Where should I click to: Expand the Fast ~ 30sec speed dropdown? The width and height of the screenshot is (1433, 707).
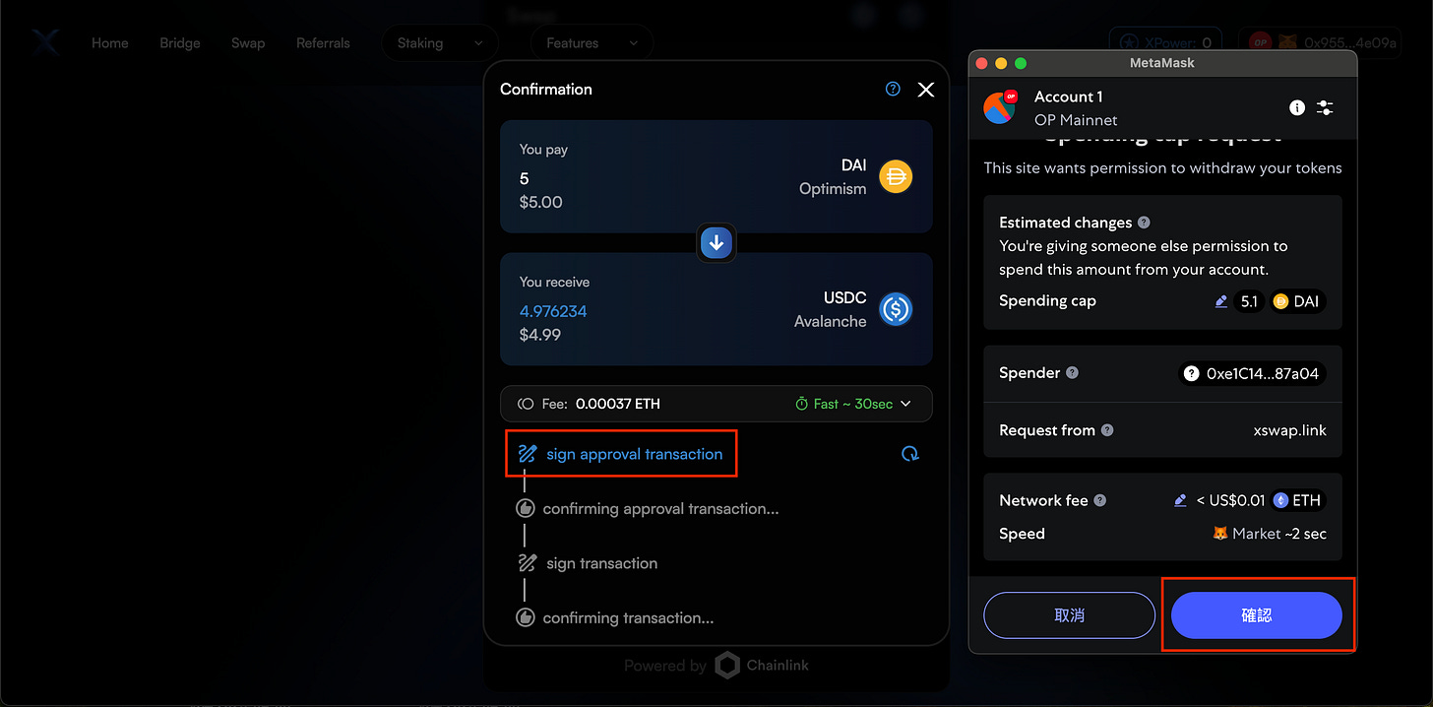tap(853, 404)
